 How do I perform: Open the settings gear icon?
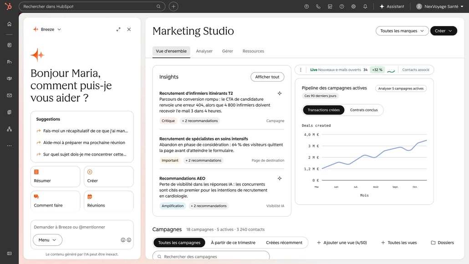coord(353,6)
